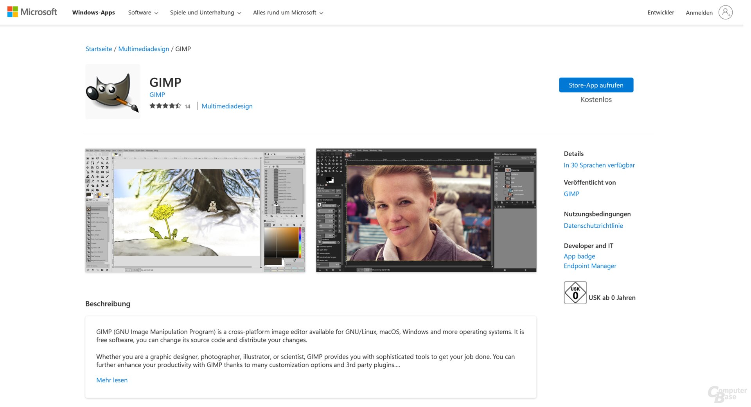Click the GIMP publisher link under title
Screen dimensions: 751x407
click(x=157, y=95)
